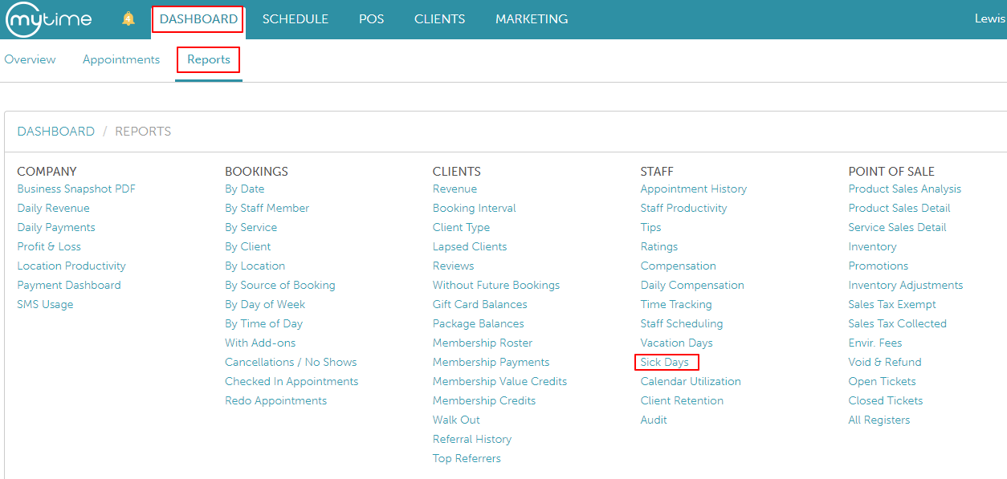The height and width of the screenshot is (479, 1007).
Task: Open the Staff Productivity report
Action: [x=683, y=209]
